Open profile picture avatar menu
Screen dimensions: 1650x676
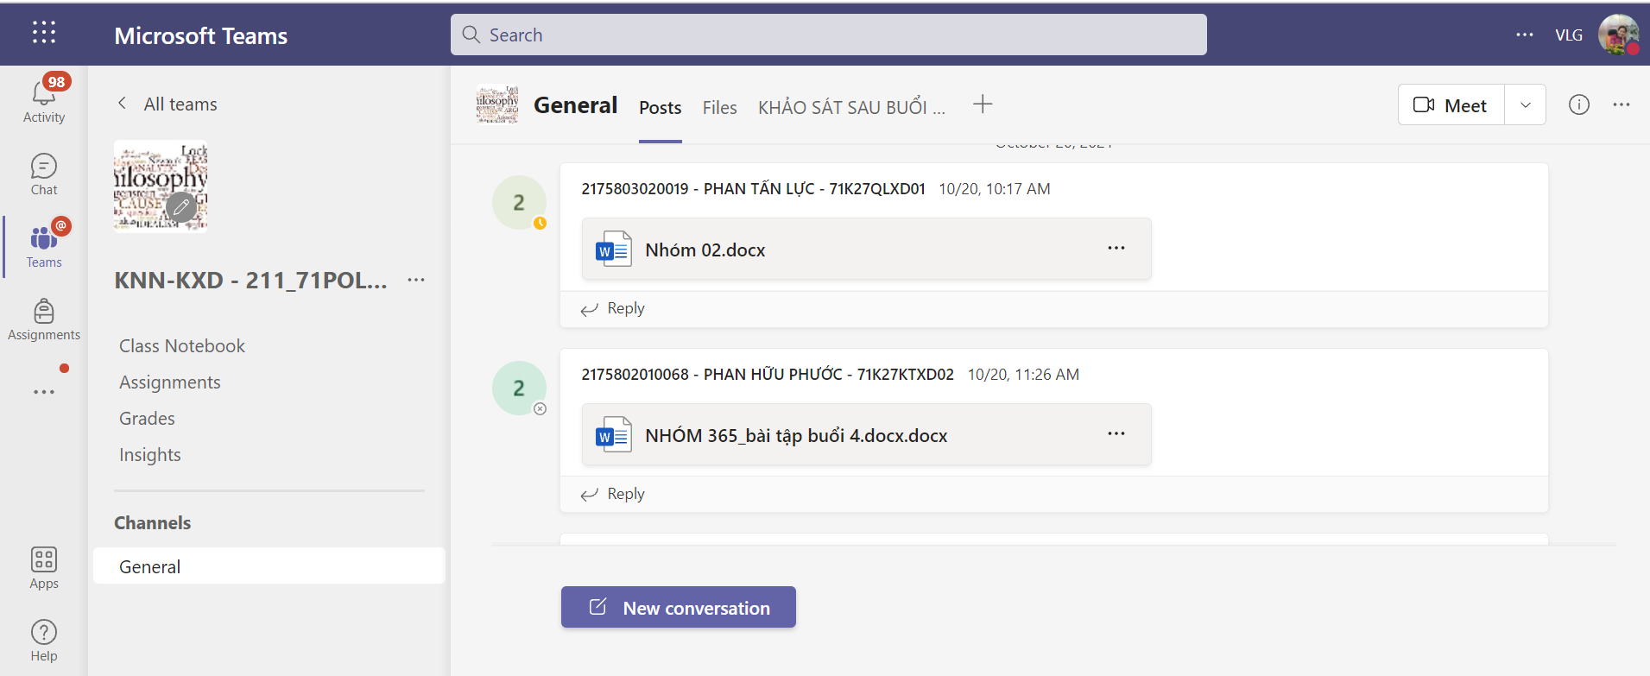(1619, 35)
